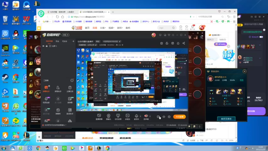Click the notification bell icon in header
The width and height of the screenshot is (268, 151).
click(x=178, y=43)
